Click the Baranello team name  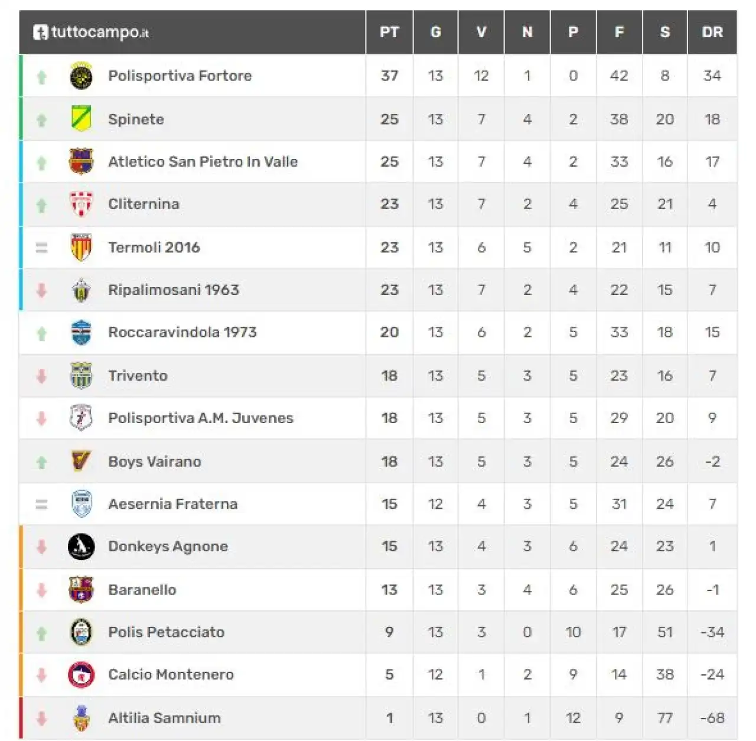[142, 589]
